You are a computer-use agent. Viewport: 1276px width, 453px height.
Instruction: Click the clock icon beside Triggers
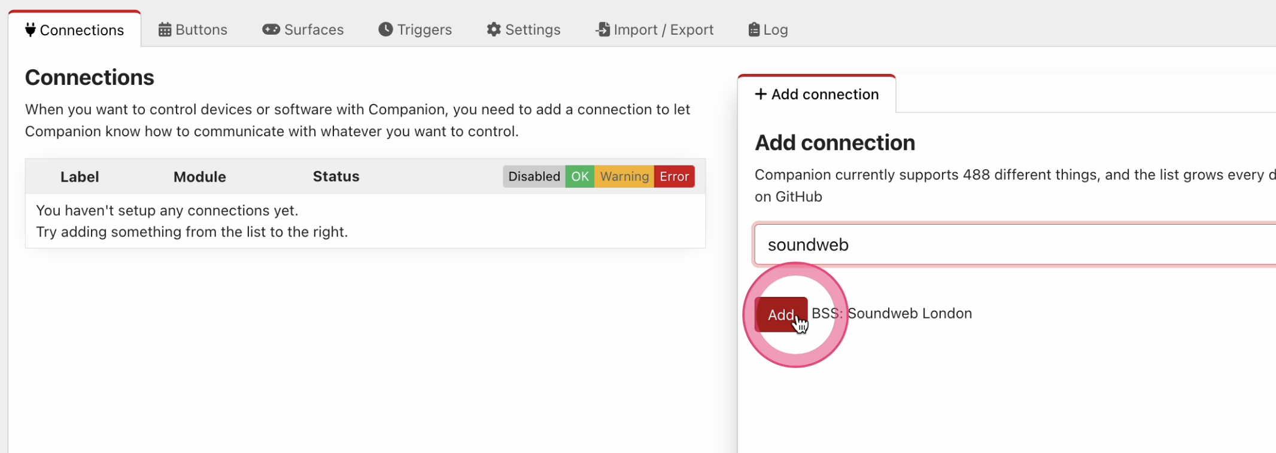(385, 29)
